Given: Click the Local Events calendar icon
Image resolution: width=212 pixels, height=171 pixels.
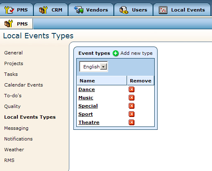Looking at the screenshot, I should coord(163,10).
